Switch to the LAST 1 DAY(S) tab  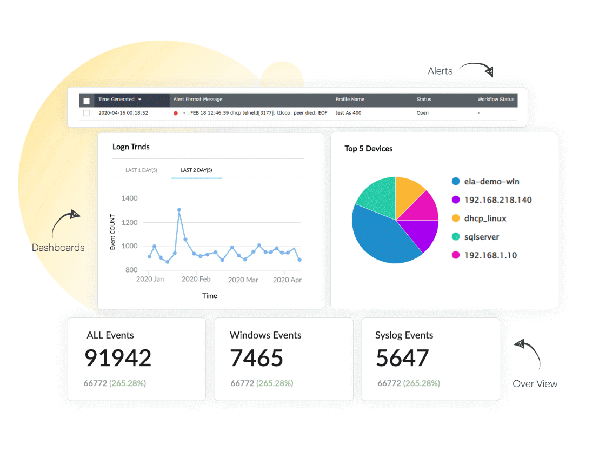click(141, 170)
